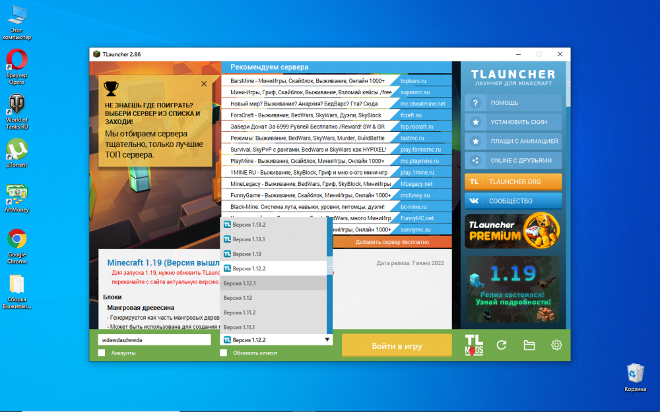
Task: Choose Версия 1.13.1 from the list
Action: tap(273, 239)
